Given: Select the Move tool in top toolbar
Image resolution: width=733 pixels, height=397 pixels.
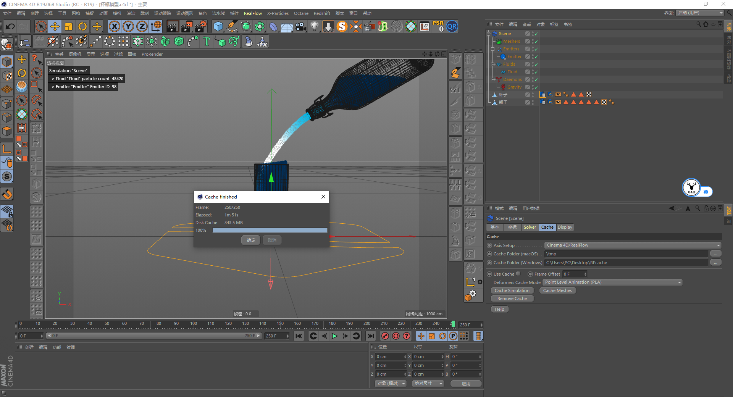Looking at the screenshot, I should [x=55, y=27].
